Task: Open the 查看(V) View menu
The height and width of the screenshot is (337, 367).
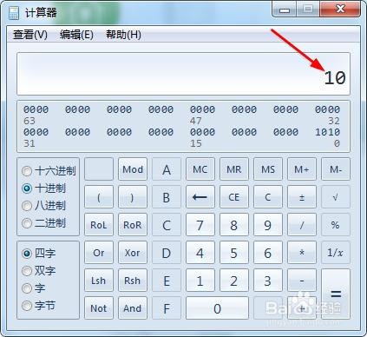Action: (x=30, y=35)
